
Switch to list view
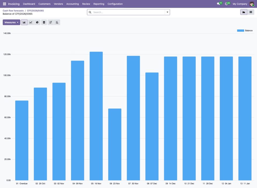[251, 12]
